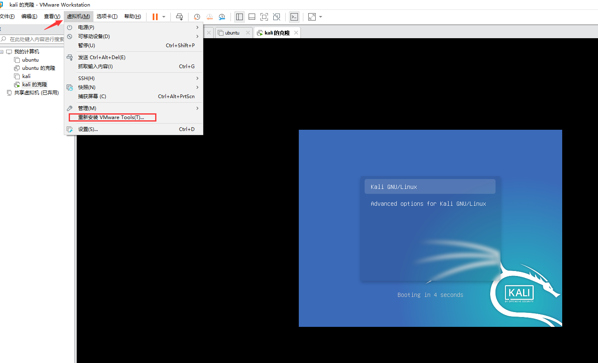The width and height of the screenshot is (598, 363).
Task: Select 'ubuntu 的克隆' in the library tree
Action: pos(38,68)
